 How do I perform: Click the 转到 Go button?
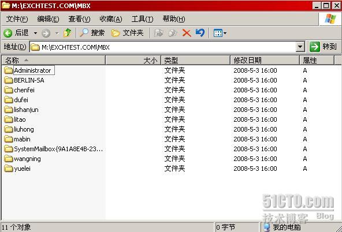click(x=324, y=47)
